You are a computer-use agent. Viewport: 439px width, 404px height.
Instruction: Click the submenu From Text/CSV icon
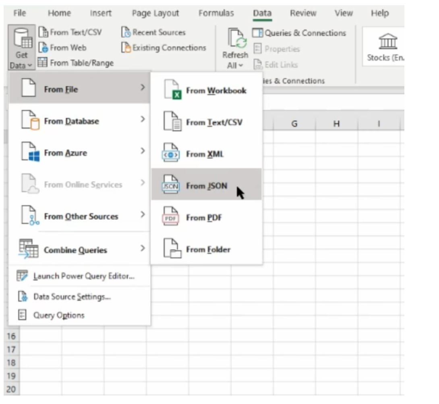pos(172,121)
